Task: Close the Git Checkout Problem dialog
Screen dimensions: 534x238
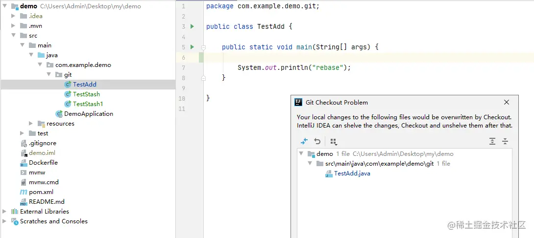Action: [x=507, y=102]
